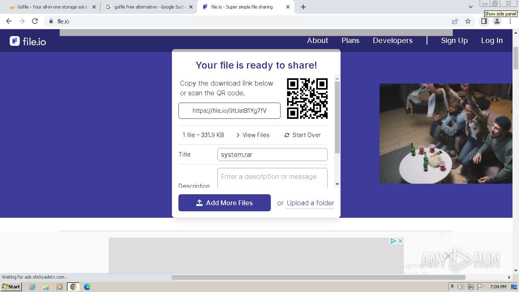Image resolution: width=519 pixels, height=292 pixels.
Task: Click the share panel scroll up arrow
Action: point(337,78)
